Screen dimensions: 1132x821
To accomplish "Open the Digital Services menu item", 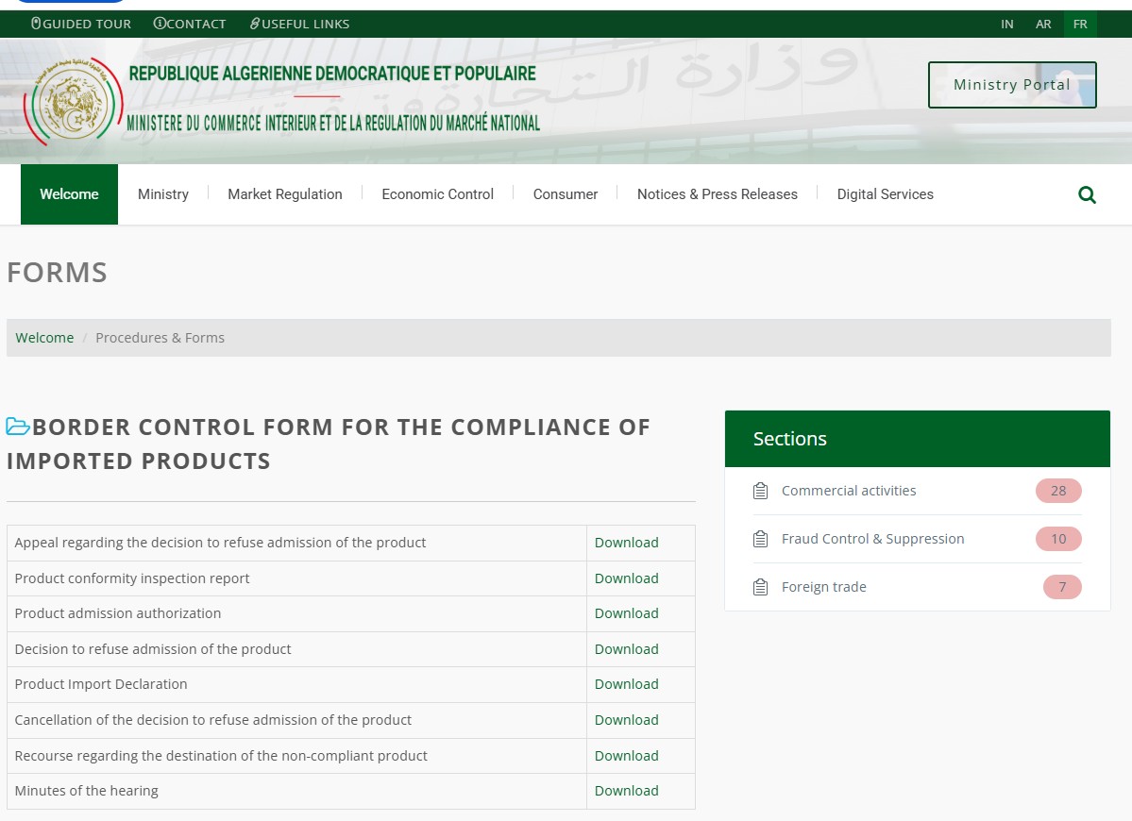I will coord(885,194).
